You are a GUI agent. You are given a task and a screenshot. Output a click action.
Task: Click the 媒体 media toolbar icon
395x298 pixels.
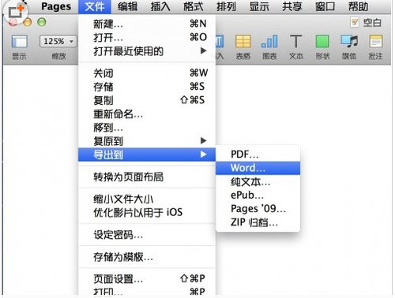(x=349, y=42)
